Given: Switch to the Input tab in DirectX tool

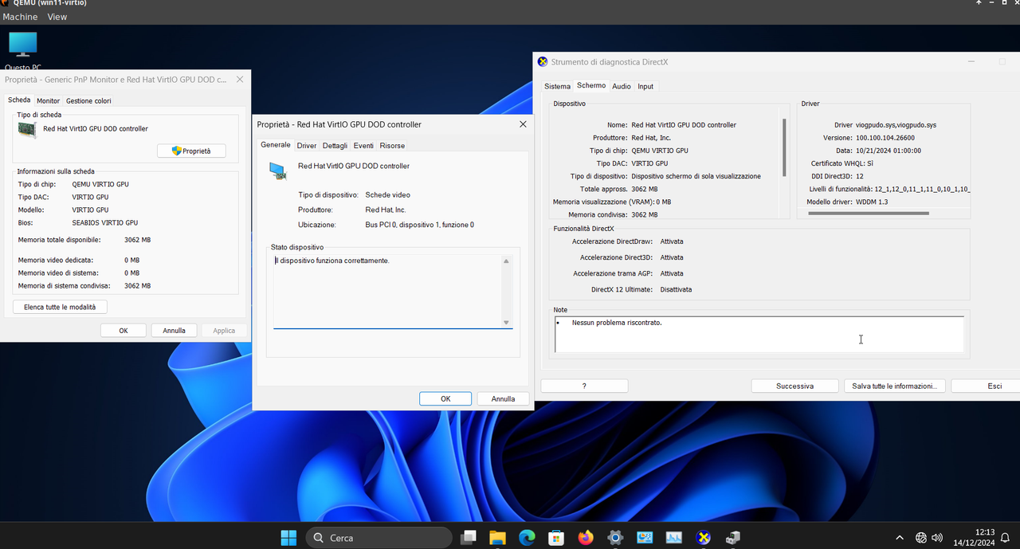Looking at the screenshot, I should tap(645, 86).
